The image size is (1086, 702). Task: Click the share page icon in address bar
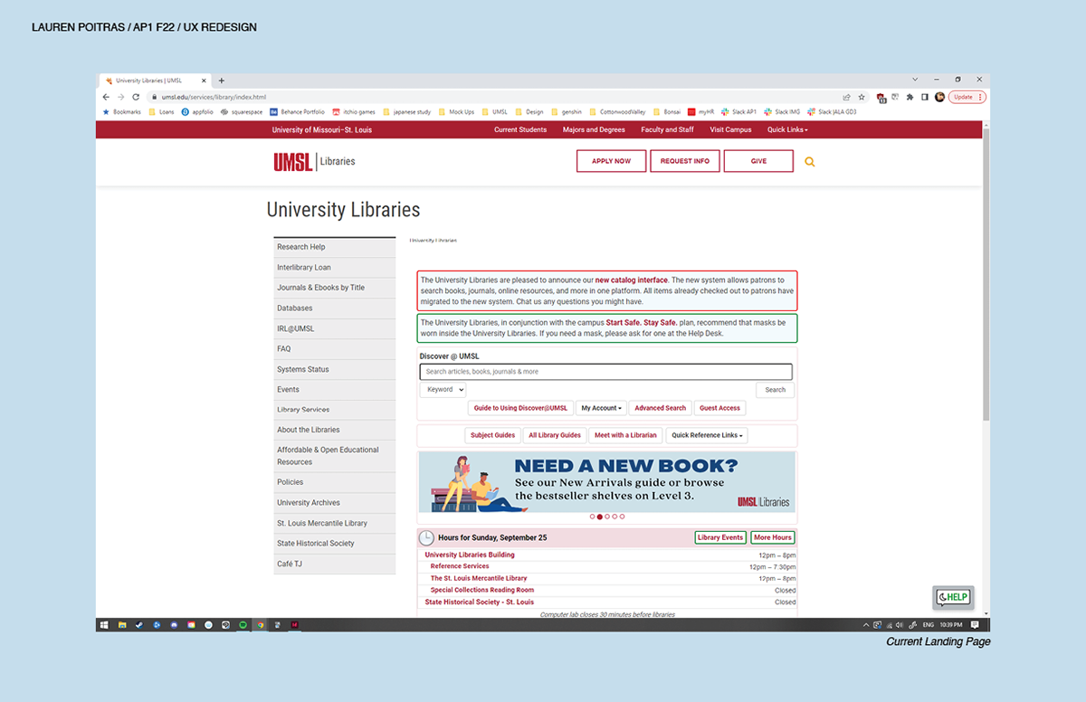pos(846,97)
